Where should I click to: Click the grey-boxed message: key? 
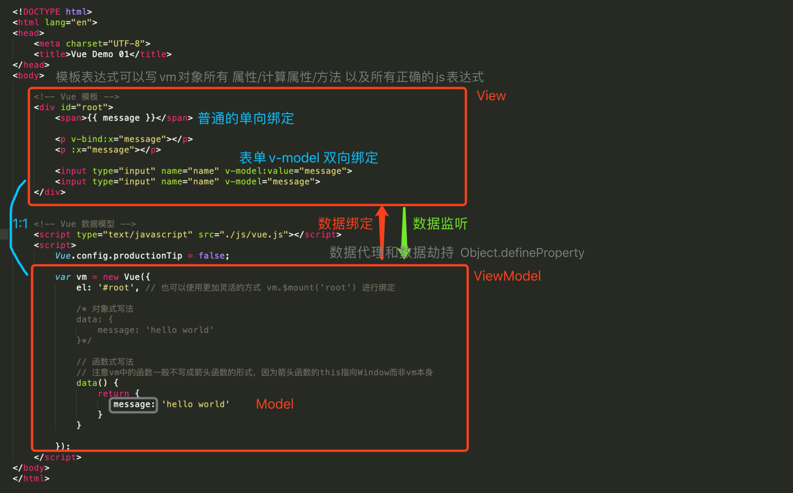133,405
